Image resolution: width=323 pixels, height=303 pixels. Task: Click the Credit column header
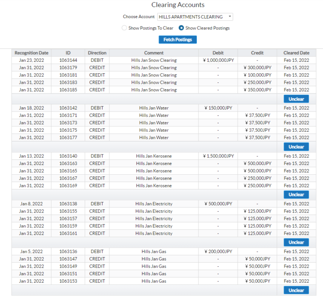coord(257,53)
